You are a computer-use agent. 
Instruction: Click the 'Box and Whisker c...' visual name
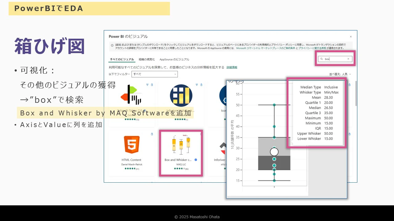178,160
